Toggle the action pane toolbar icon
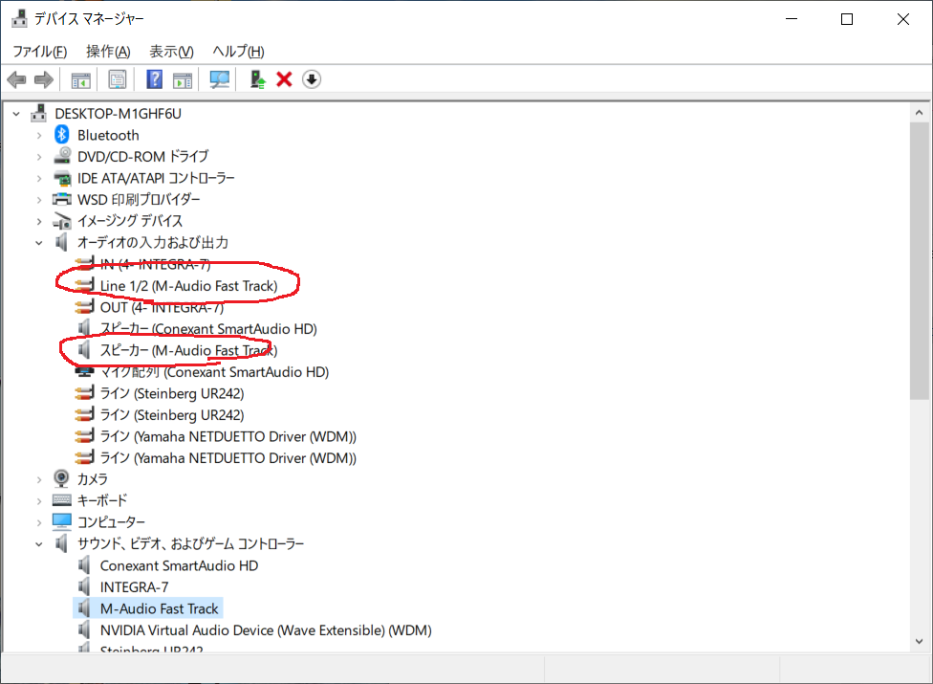The height and width of the screenshot is (684, 933). (x=183, y=79)
